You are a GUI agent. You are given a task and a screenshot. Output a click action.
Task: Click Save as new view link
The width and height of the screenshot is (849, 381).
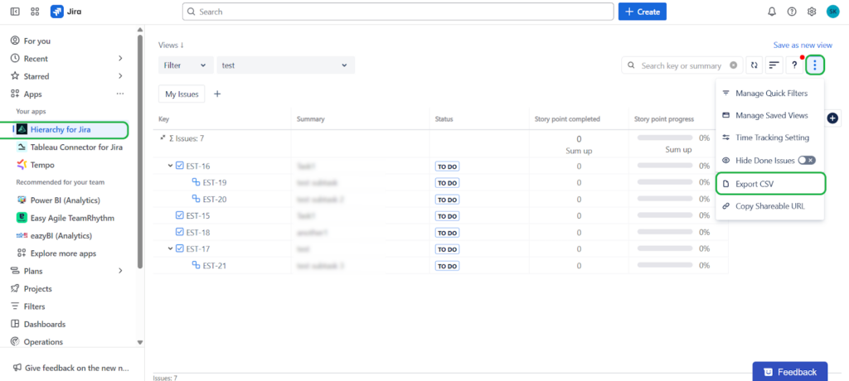[803, 46]
